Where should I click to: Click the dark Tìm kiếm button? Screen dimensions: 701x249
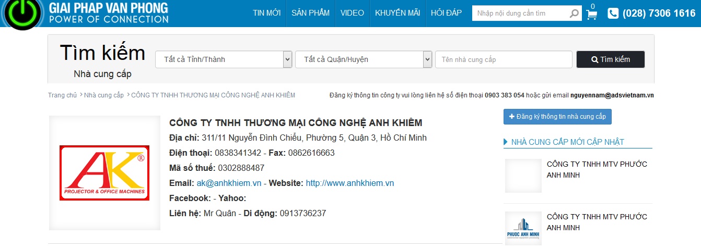click(x=611, y=59)
